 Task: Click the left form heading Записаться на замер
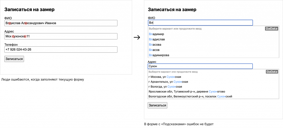coord(29,10)
